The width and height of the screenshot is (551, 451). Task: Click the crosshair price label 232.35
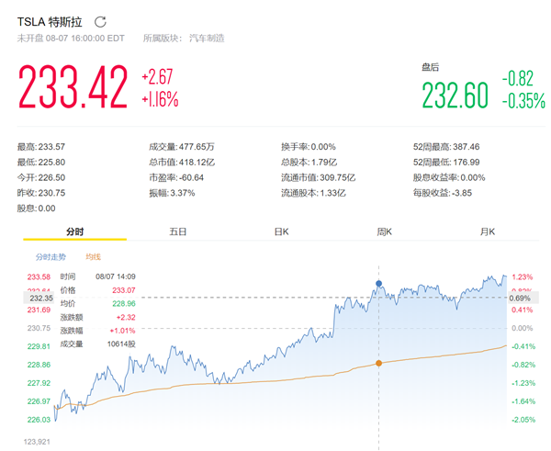tap(39, 299)
